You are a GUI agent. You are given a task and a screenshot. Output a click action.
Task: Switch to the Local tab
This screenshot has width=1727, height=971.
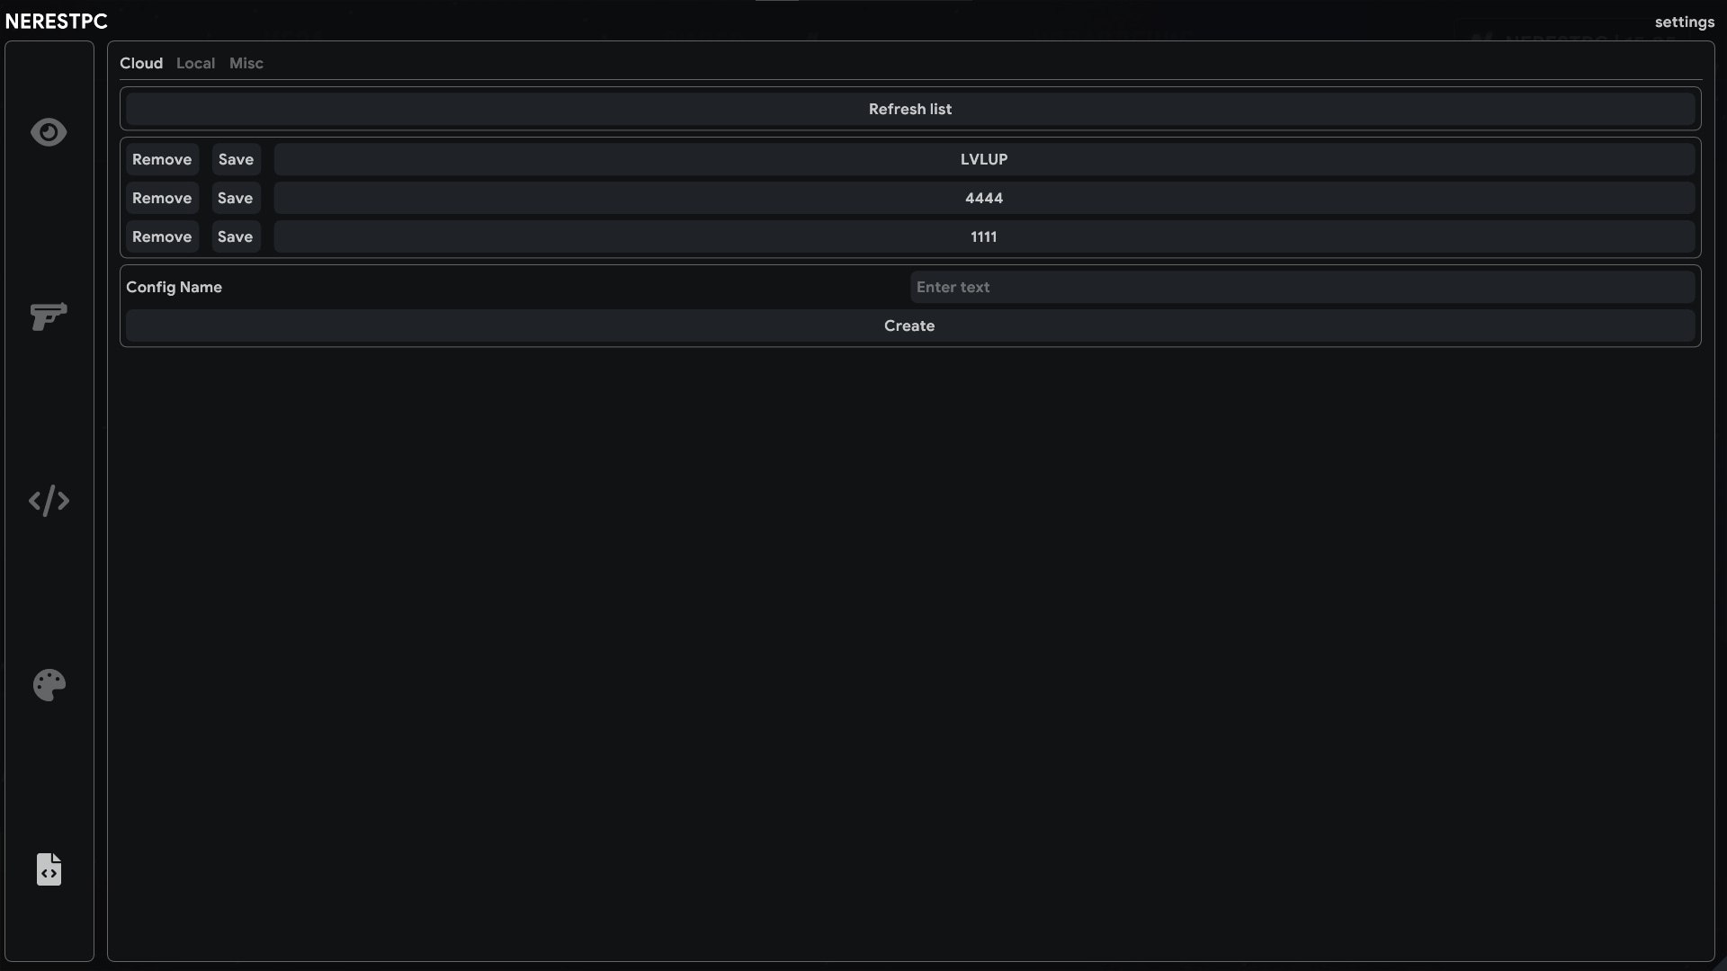click(x=195, y=63)
